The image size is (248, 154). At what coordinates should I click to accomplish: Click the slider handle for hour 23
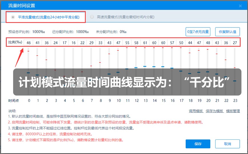235,81
